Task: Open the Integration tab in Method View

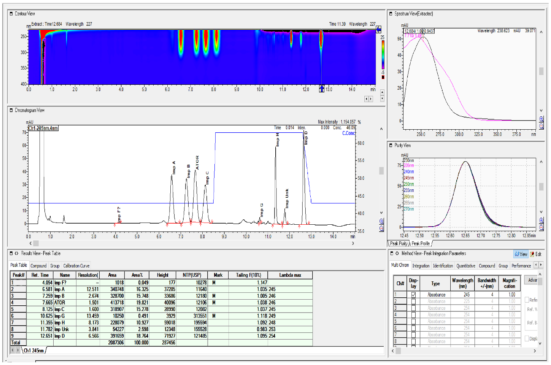Action: tap(421, 266)
